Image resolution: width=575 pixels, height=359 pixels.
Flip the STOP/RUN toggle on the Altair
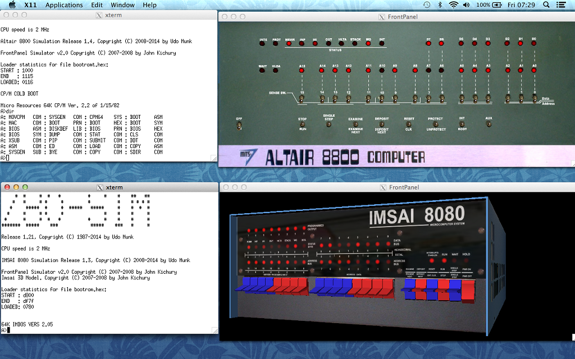304,125
